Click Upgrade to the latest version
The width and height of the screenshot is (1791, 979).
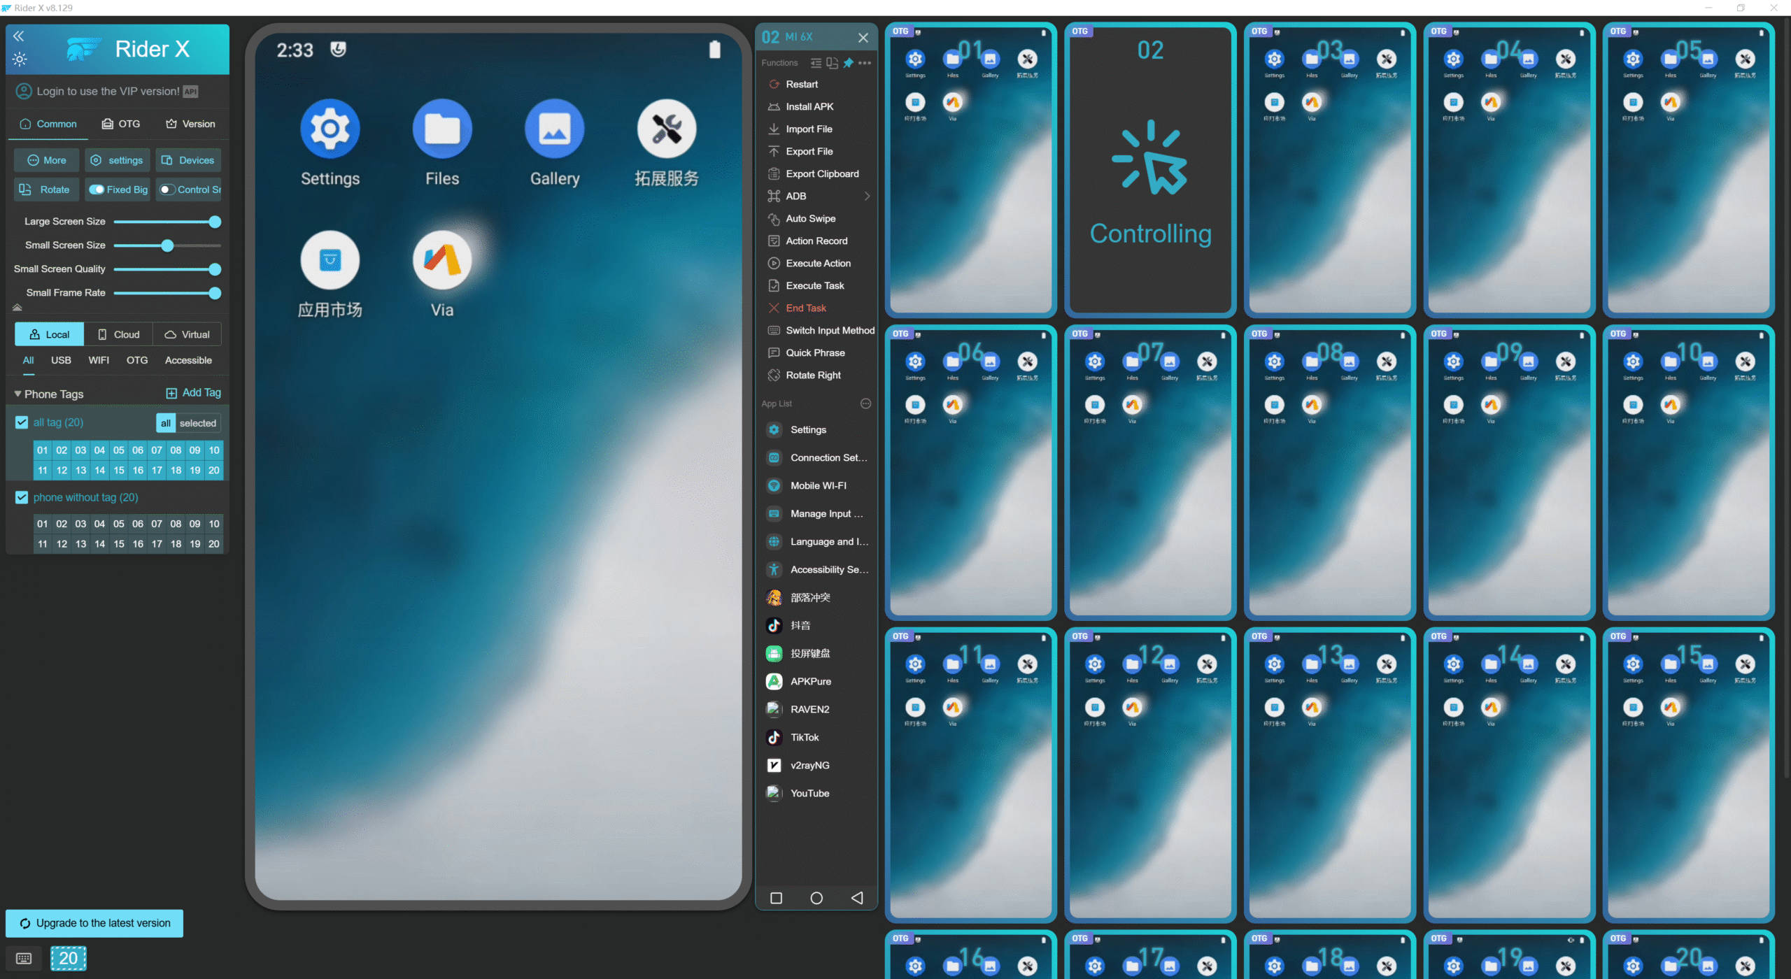pos(94,924)
